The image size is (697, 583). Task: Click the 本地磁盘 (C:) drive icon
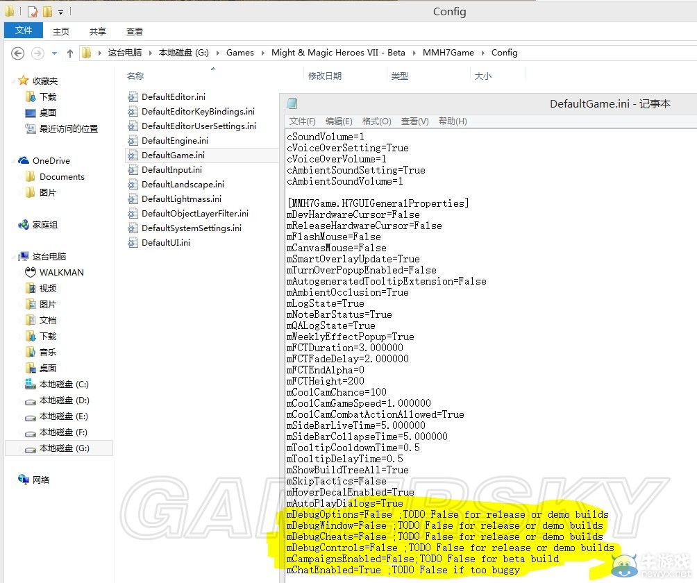pyautogui.click(x=31, y=384)
